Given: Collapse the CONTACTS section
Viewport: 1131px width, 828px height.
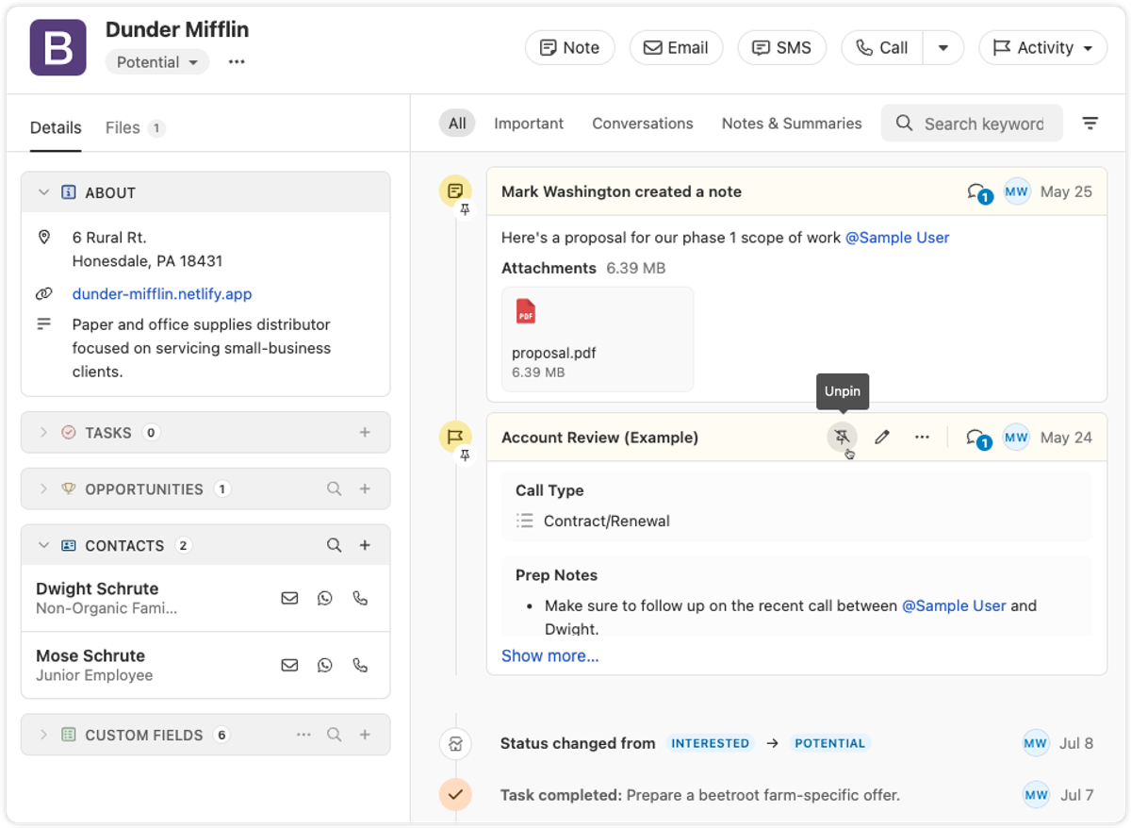Looking at the screenshot, I should coord(43,545).
